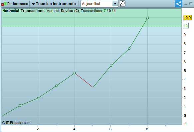The image size is (194, 132).
Task: Click the y-axis label 8
Action: tap(185, 44)
